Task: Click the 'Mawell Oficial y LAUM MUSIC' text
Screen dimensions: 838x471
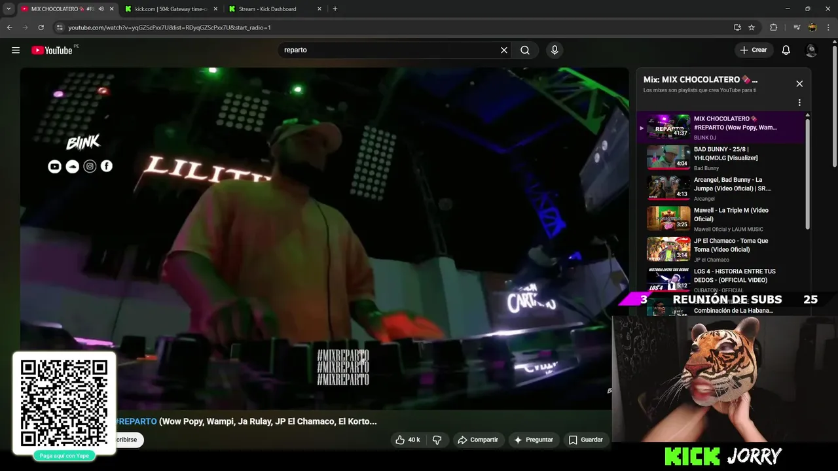Action: pos(729,229)
